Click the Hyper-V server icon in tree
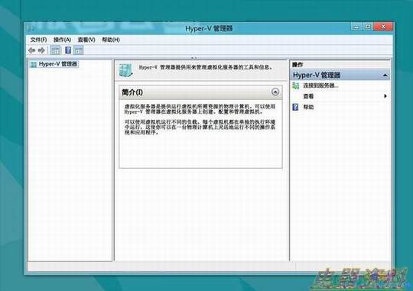Viewport: 413px width, 291px height. click(34, 64)
